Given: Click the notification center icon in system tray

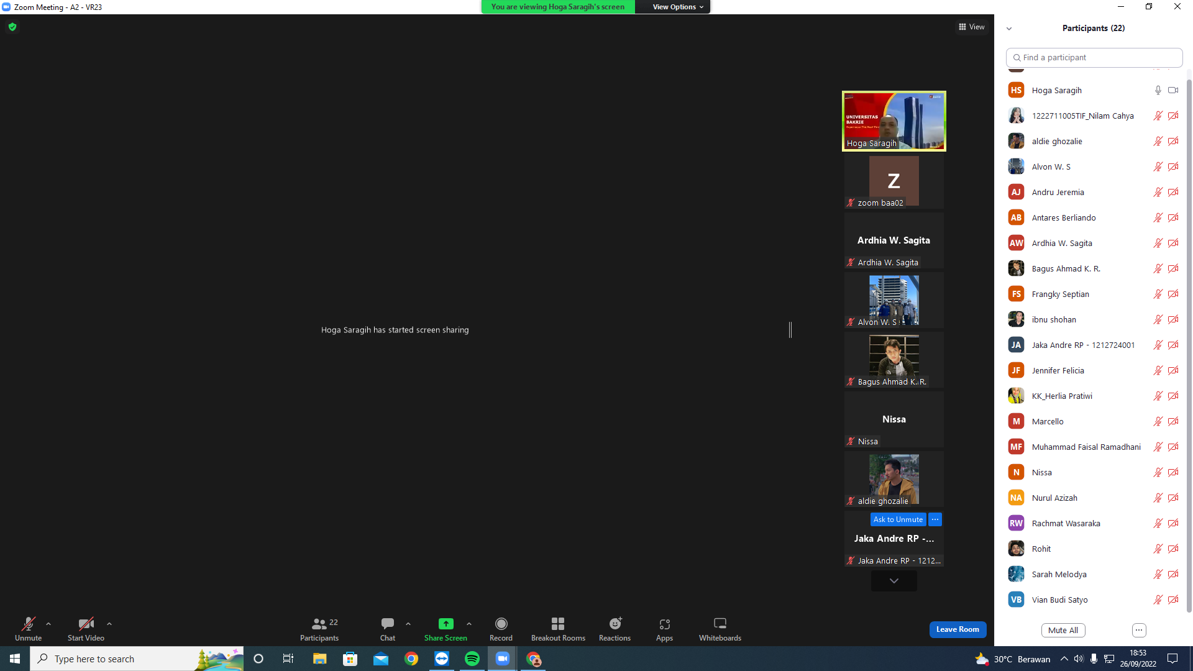Looking at the screenshot, I should [x=1172, y=659].
